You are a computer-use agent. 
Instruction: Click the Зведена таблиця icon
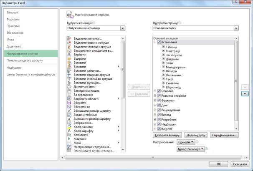[69, 115]
